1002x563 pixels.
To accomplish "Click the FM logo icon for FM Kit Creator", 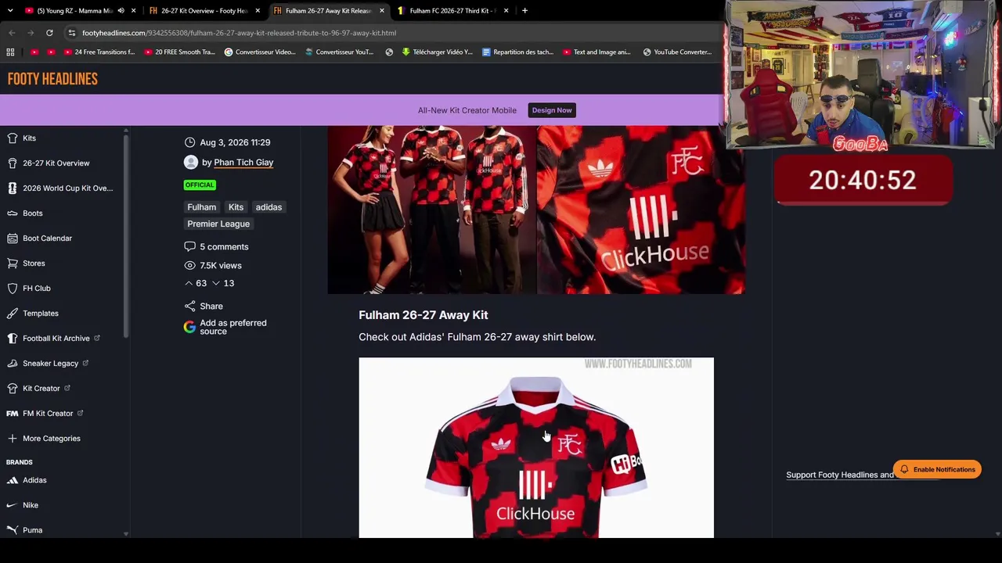I will (x=12, y=414).
